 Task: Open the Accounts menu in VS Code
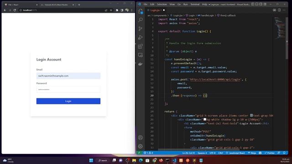(141, 138)
